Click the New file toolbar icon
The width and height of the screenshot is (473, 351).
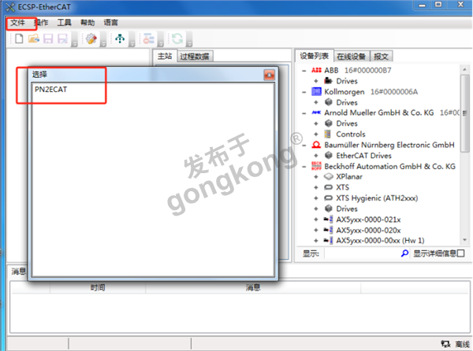(x=19, y=39)
